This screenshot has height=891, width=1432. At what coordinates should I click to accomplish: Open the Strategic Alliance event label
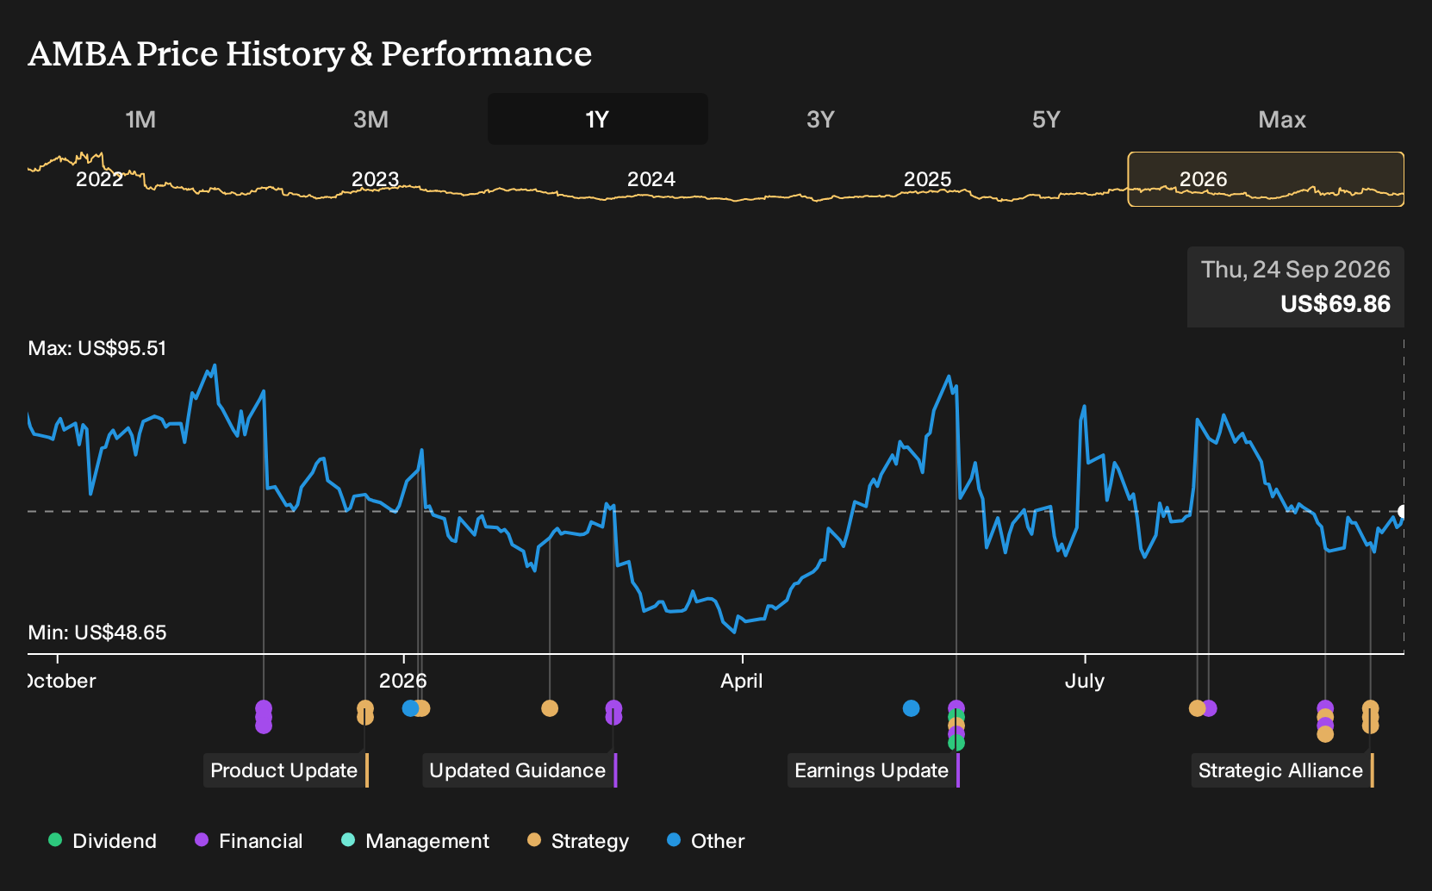point(1283,770)
